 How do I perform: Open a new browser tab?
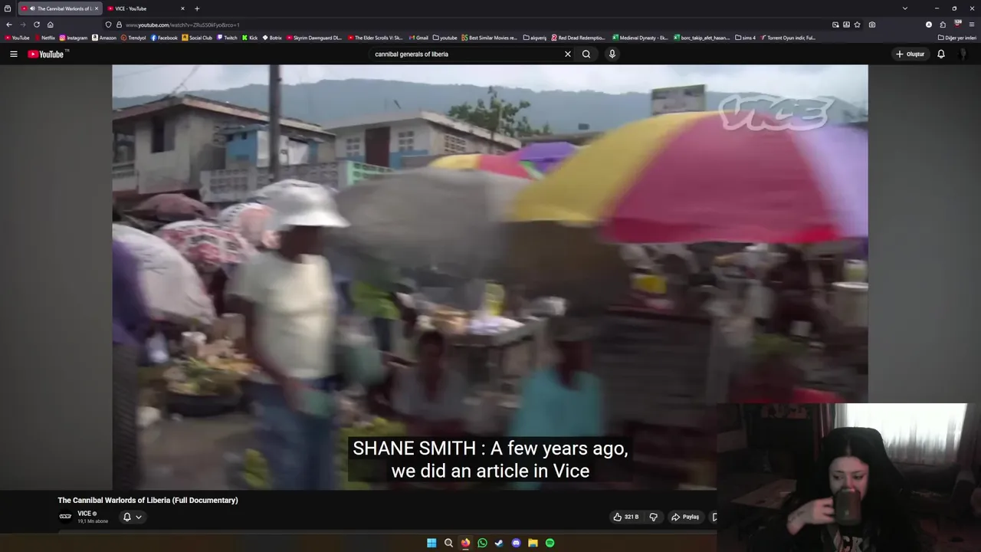pyautogui.click(x=197, y=8)
